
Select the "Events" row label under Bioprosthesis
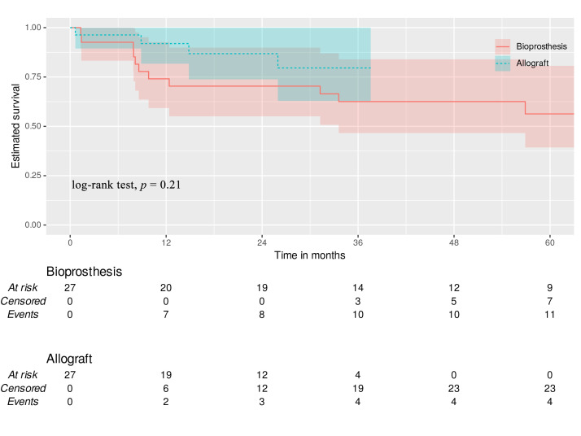[23, 314]
